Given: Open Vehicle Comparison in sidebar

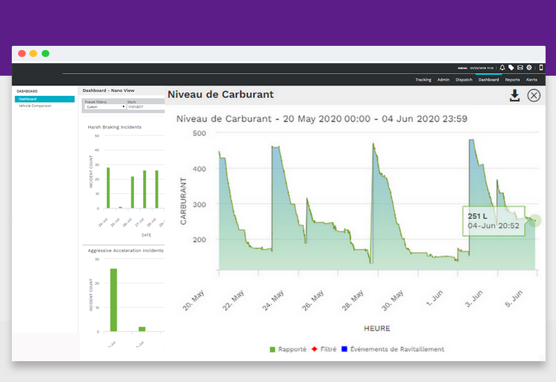Looking at the screenshot, I should pos(35,106).
